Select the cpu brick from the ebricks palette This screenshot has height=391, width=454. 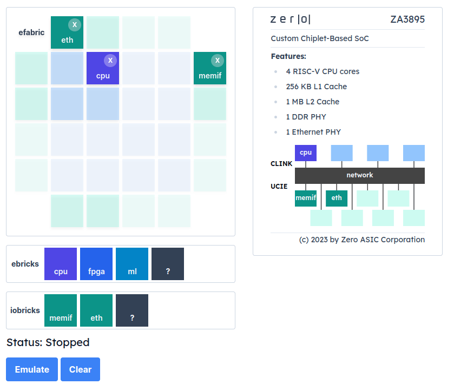pos(60,264)
